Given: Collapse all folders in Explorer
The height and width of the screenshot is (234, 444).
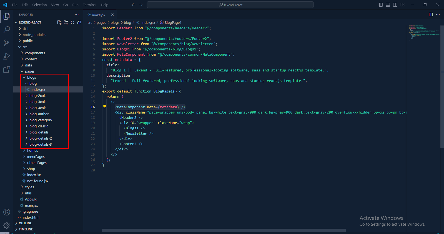Looking at the screenshot, I should click(x=79, y=22).
